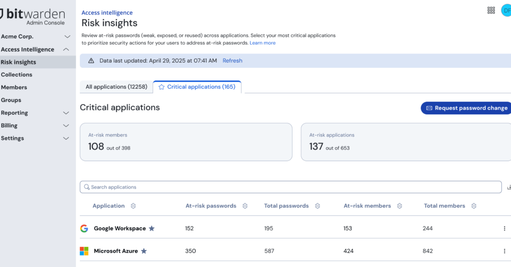Unmark Microsoft Azure critical star
Viewport: 511px width, 267px height.
point(144,251)
